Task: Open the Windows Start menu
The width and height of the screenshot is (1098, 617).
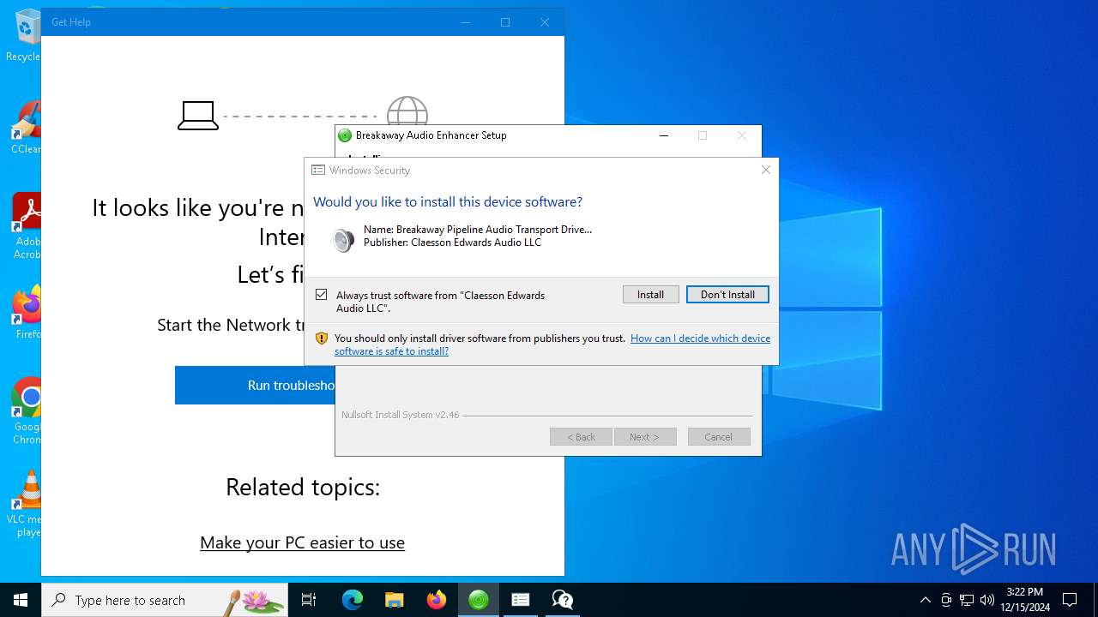Action: click(21, 600)
